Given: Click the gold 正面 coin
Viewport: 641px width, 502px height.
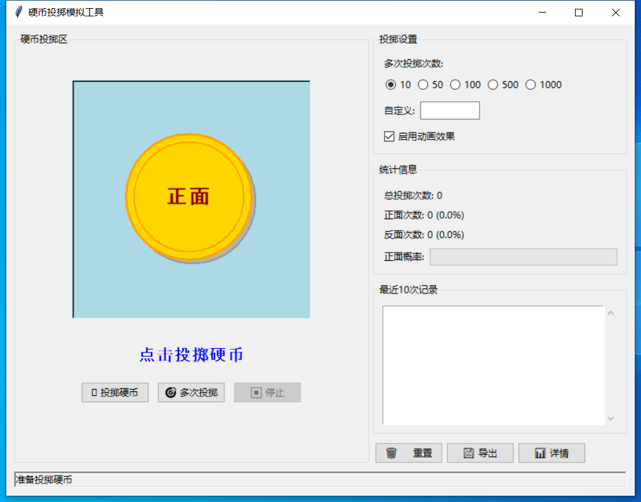Looking at the screenshot, I should 189,197.
